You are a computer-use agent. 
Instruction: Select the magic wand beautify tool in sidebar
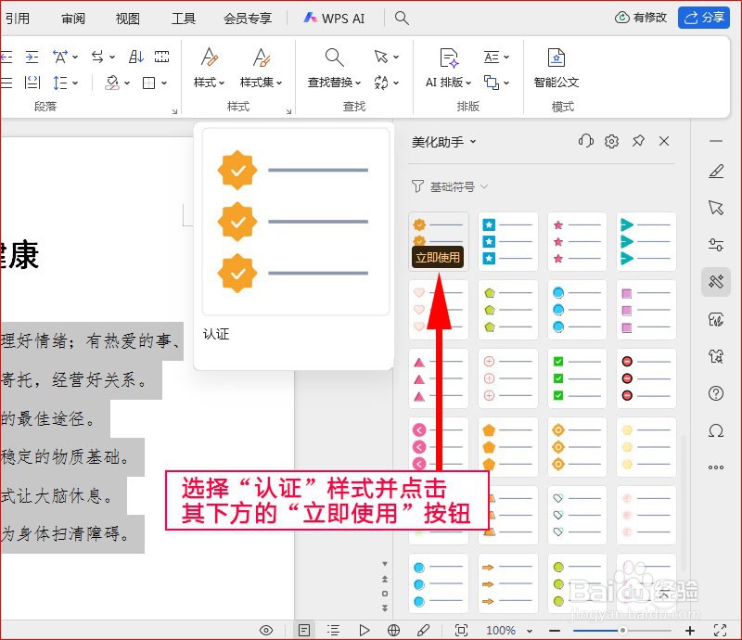click(715, 282)
